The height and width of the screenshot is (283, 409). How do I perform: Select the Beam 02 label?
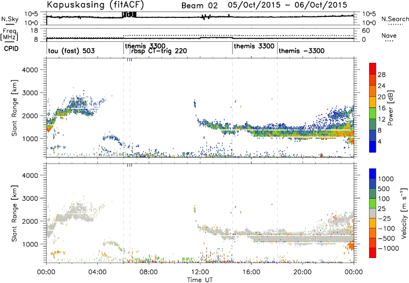coord(199,6)
